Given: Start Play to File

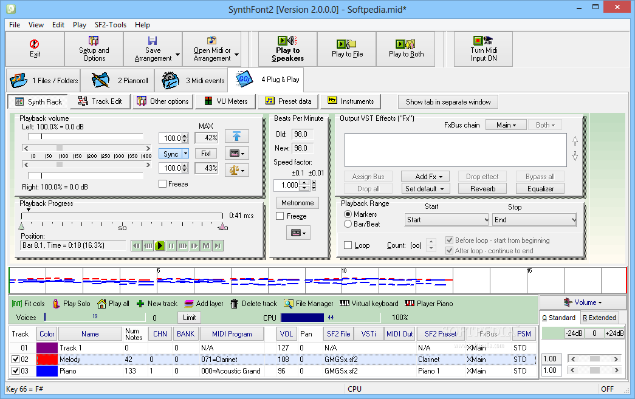Looking at the screenshot, I should point(347,49).
